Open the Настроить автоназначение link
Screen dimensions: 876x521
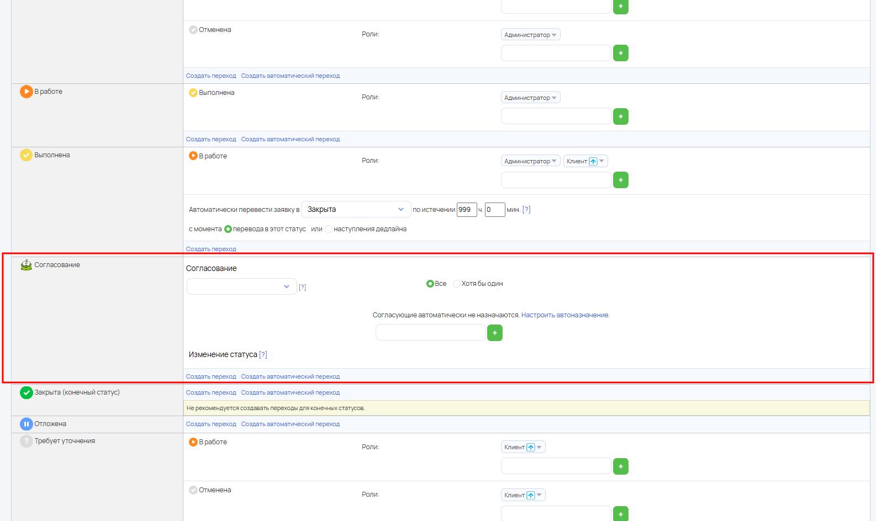coord(565,315)
